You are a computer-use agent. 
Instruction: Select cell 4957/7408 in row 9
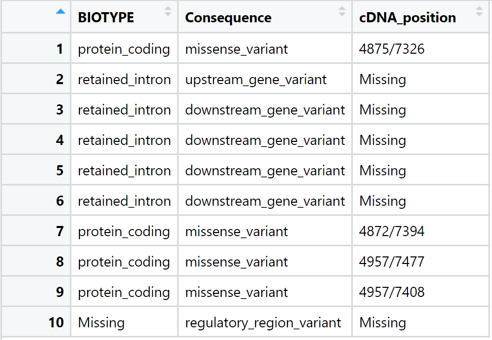coord(421,292)
